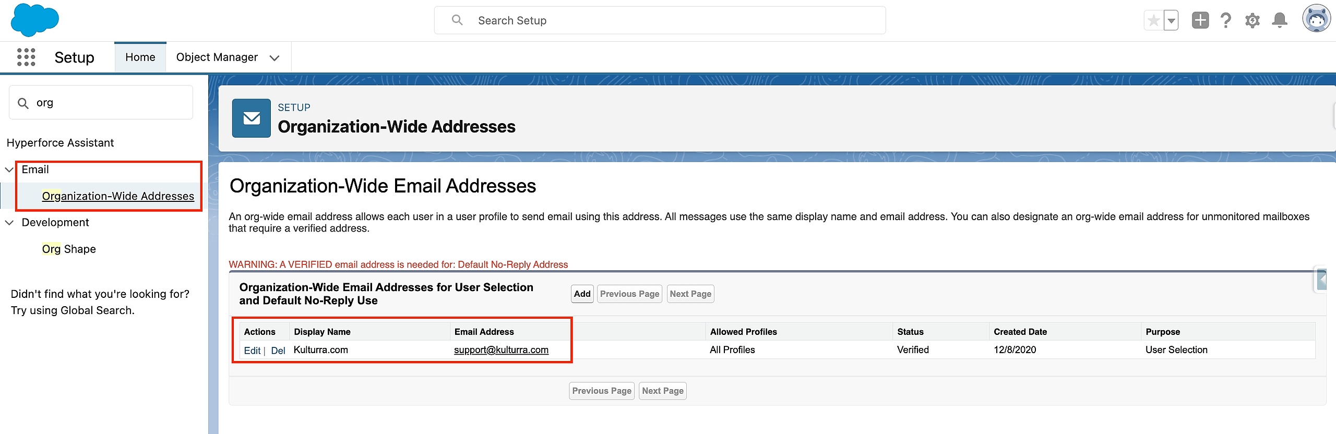Open the support@kulturra.com email link

coord(501,350)
